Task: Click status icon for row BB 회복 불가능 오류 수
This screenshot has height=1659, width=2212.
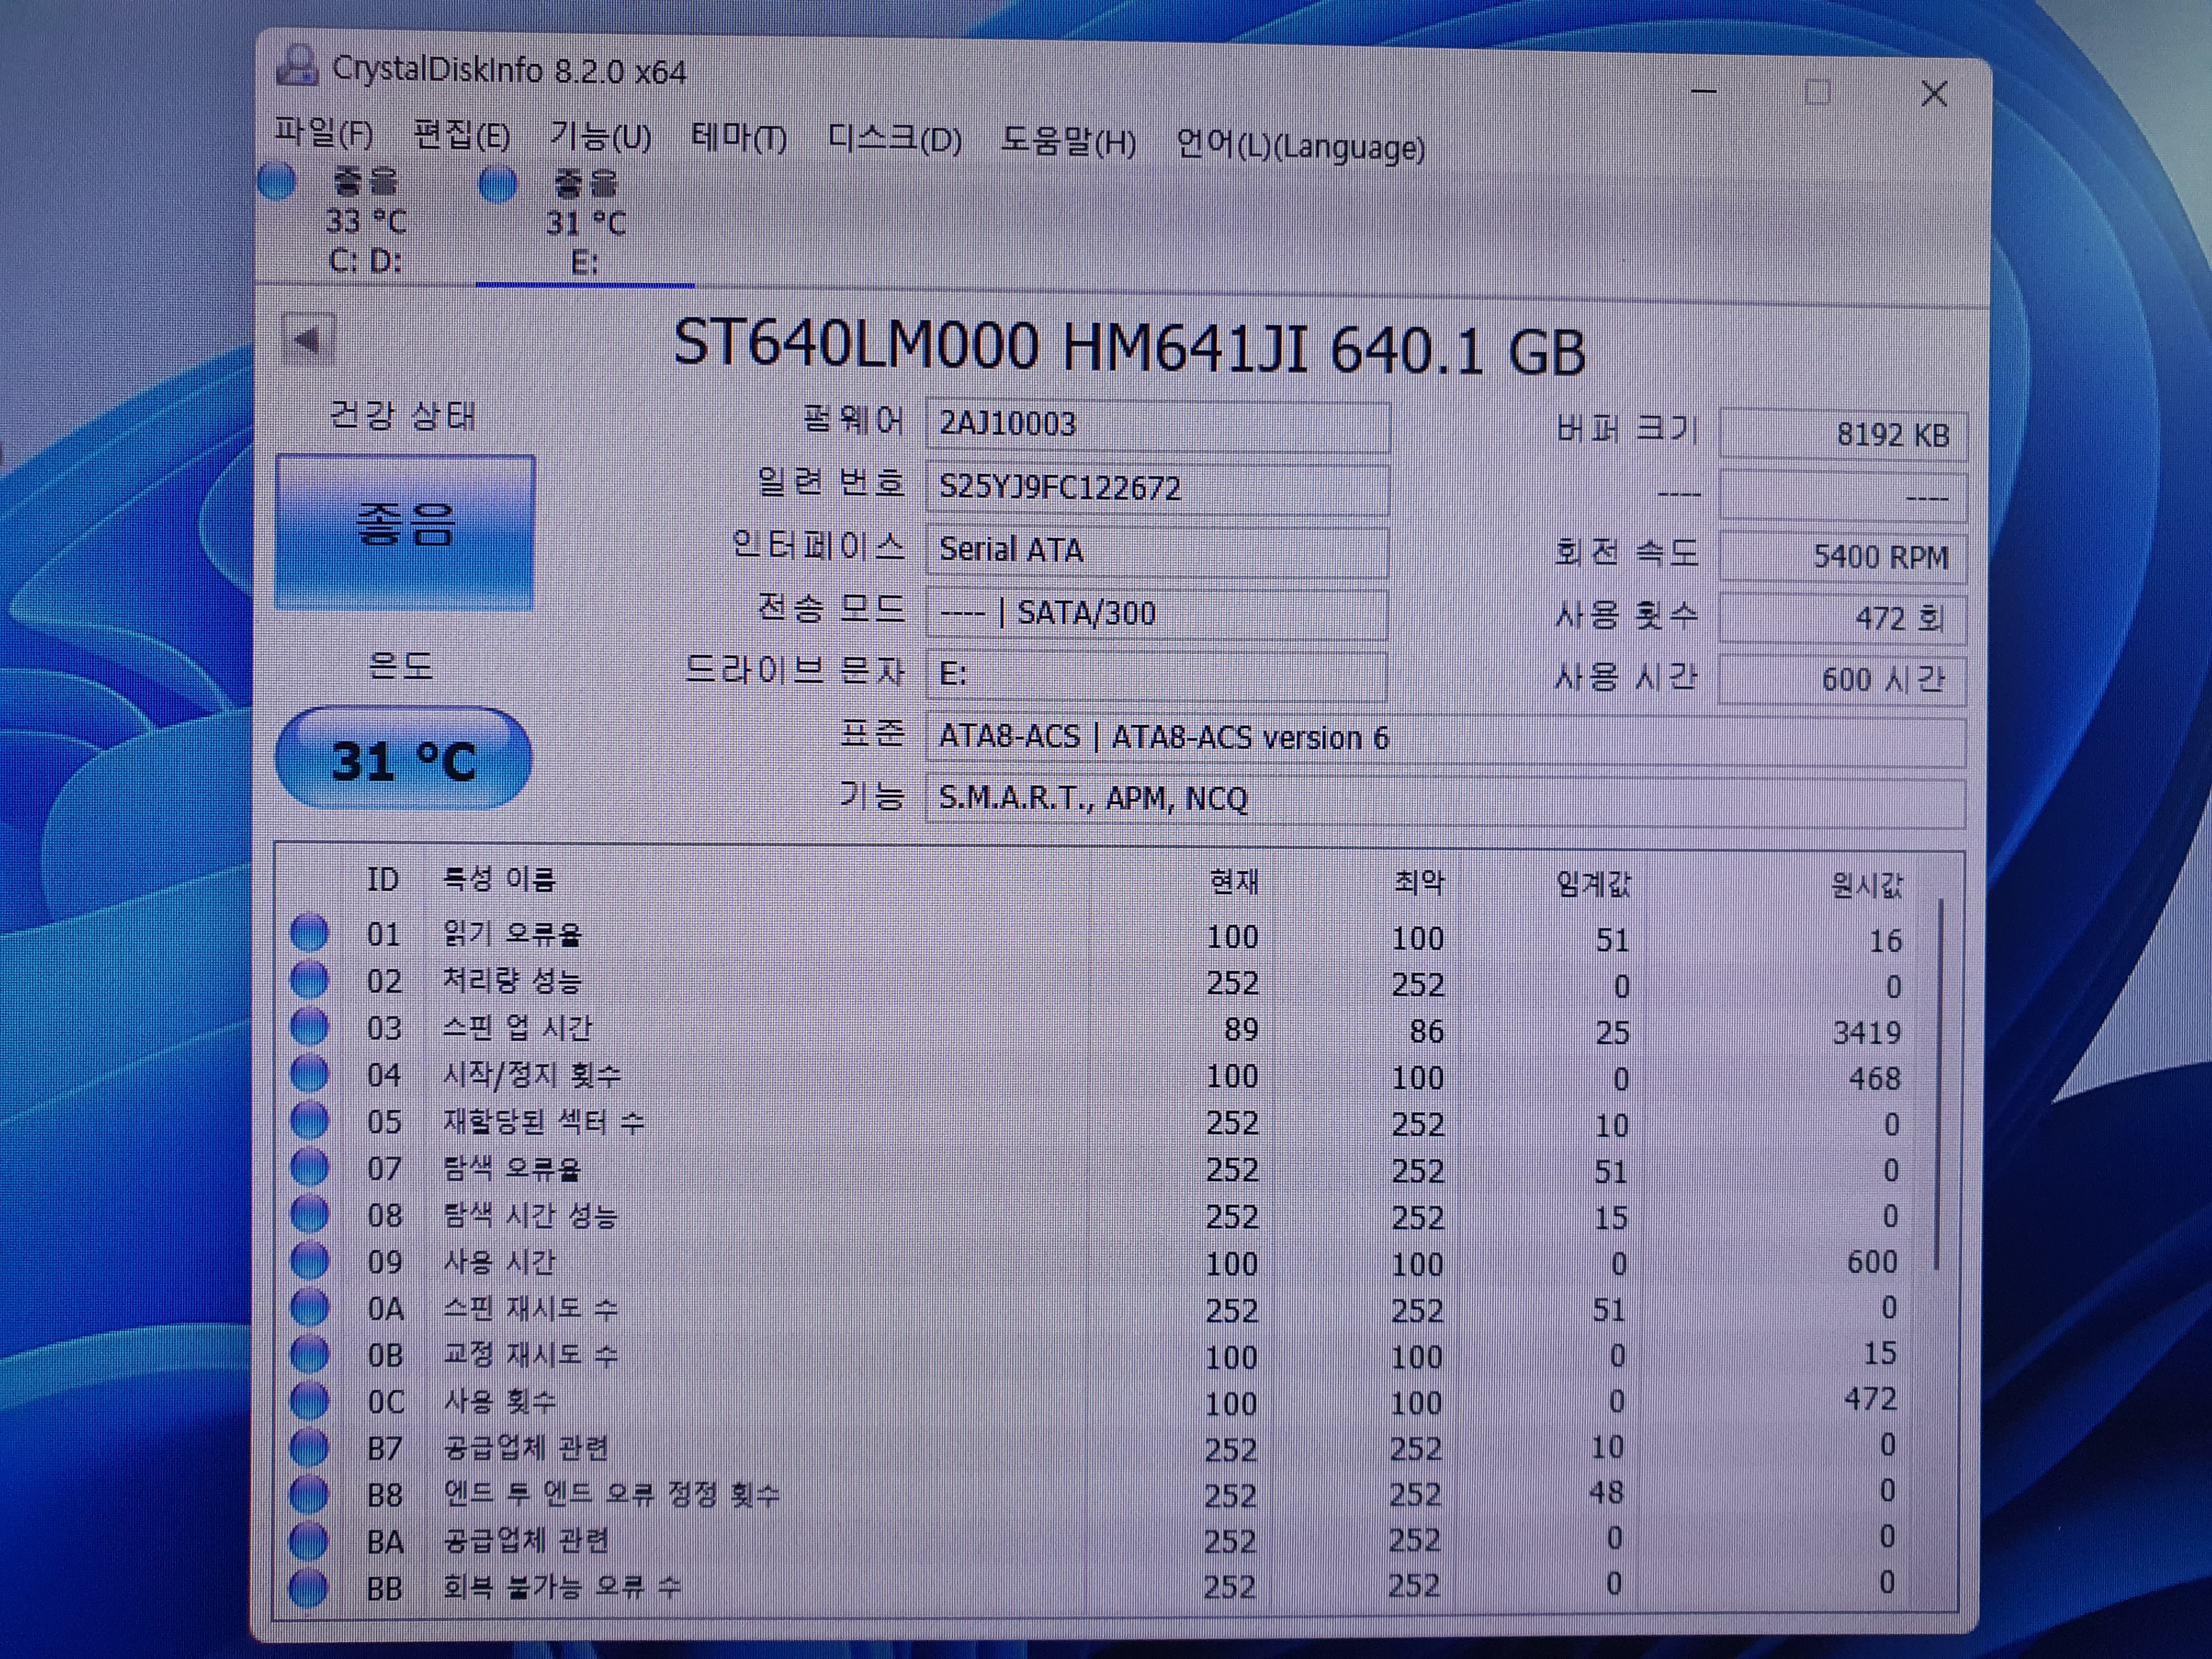Action: pos(309,1588)
